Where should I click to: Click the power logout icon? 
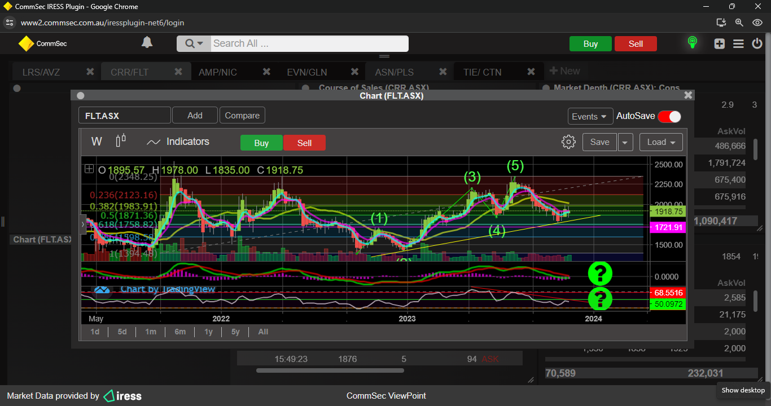[x=757, y=43]
